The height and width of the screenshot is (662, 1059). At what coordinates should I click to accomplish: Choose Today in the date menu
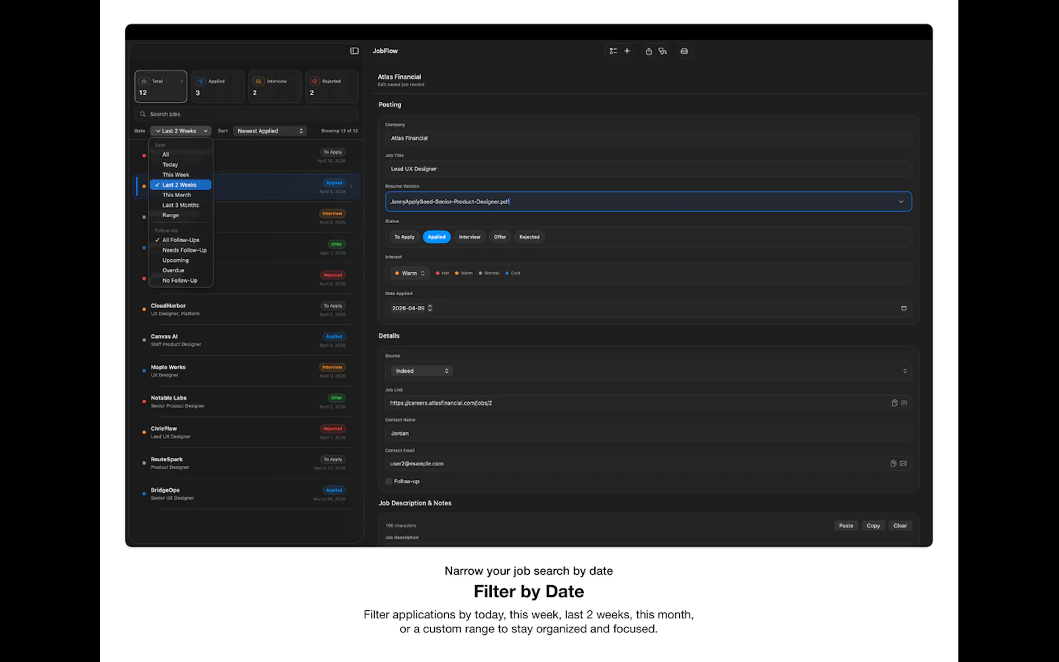tap(181, 165)
